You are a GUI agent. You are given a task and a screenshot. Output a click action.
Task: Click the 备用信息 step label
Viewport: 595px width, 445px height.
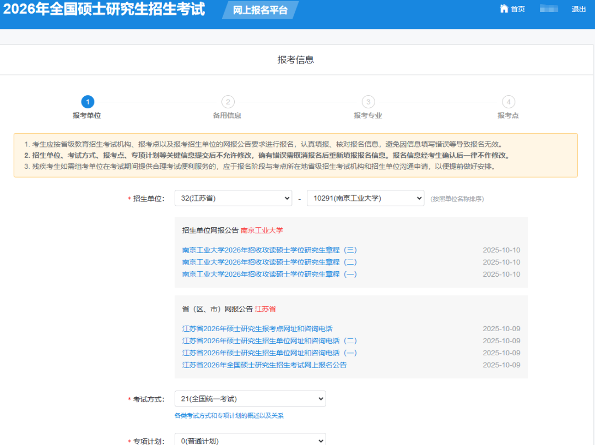pos(227,116)
